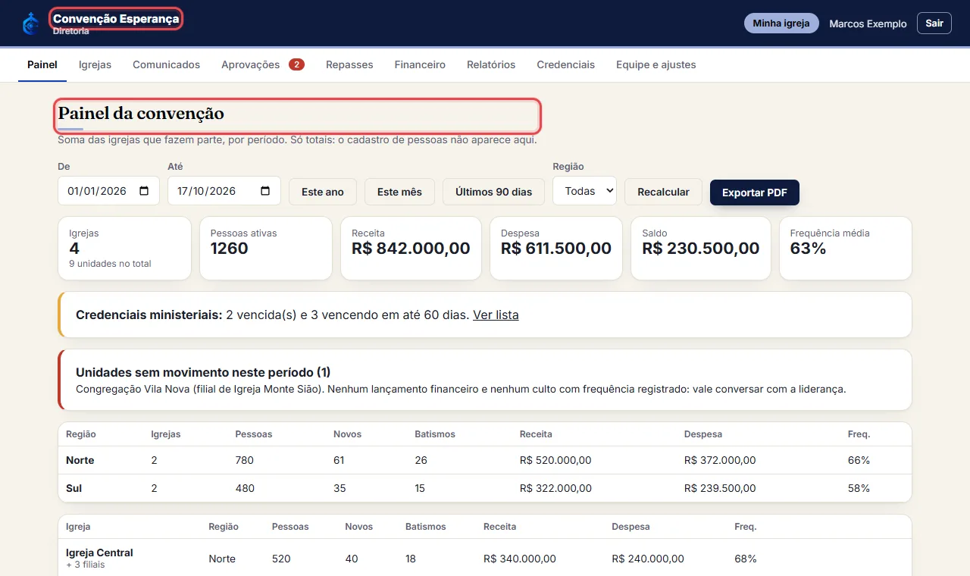Image resolution: width=970 pixels, height=576 pixels.
Task: Click the Unidades sem movimento heading
Action: pyautogui.click(x=203, y=372)
